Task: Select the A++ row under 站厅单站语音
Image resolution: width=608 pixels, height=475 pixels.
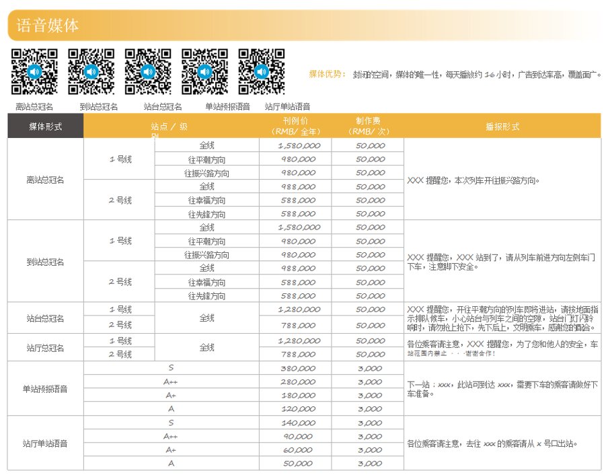Action: pos(170,436)
